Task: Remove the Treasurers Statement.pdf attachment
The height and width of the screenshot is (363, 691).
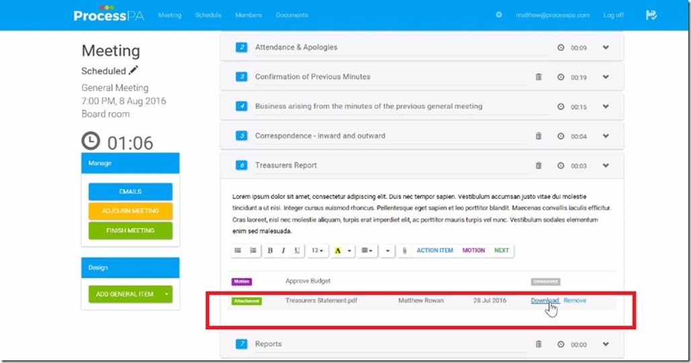Action: point(575,300)
